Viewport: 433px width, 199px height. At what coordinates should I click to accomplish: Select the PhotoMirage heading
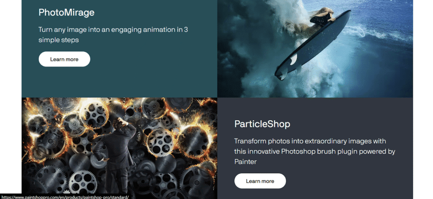point(66,12)
